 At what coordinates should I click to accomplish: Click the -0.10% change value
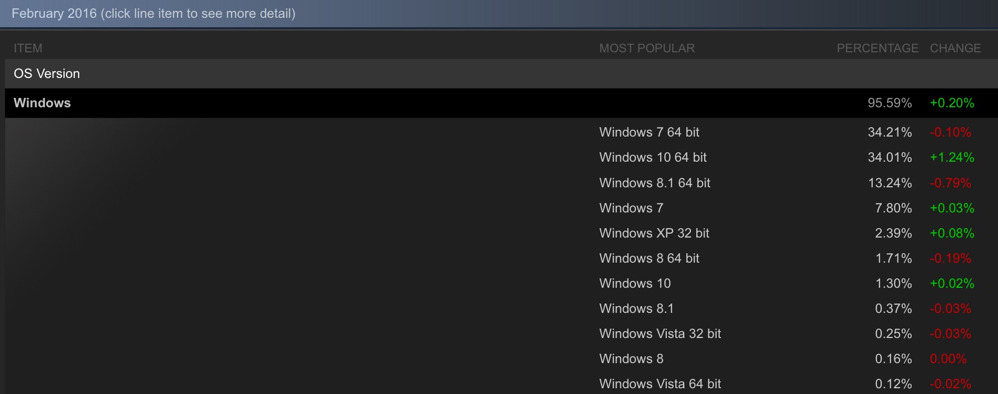(x=950, y=132)
